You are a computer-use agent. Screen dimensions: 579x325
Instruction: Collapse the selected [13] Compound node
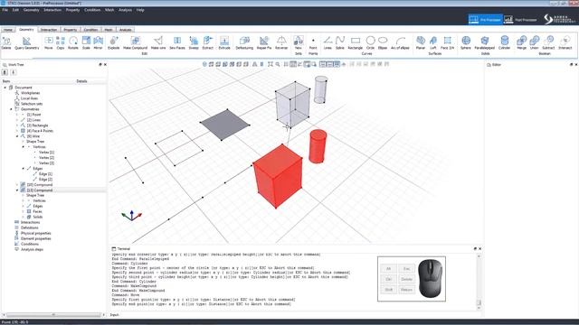click(x=17, y=190)
